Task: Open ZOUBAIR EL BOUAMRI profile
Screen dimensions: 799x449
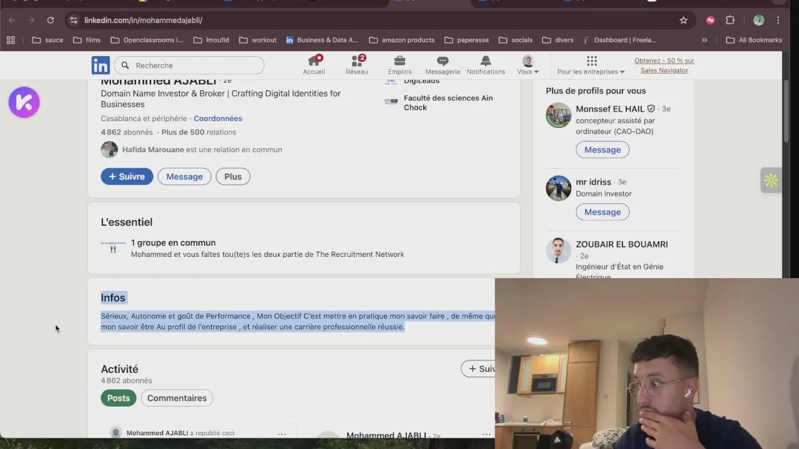Action: 622,244
